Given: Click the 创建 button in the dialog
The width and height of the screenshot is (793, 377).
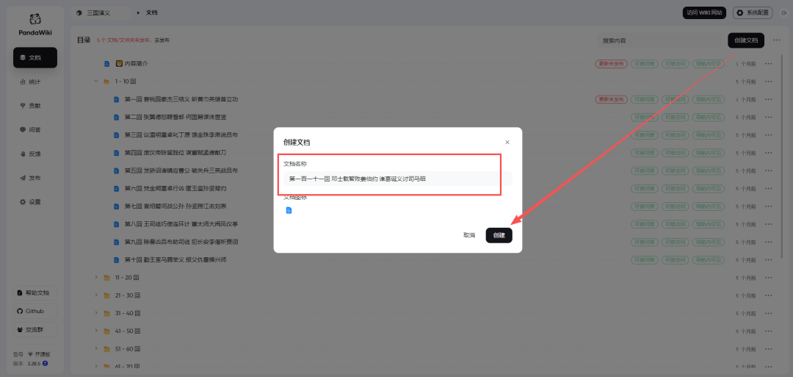Looking at the screenshot, I should (x=499, y=235).
